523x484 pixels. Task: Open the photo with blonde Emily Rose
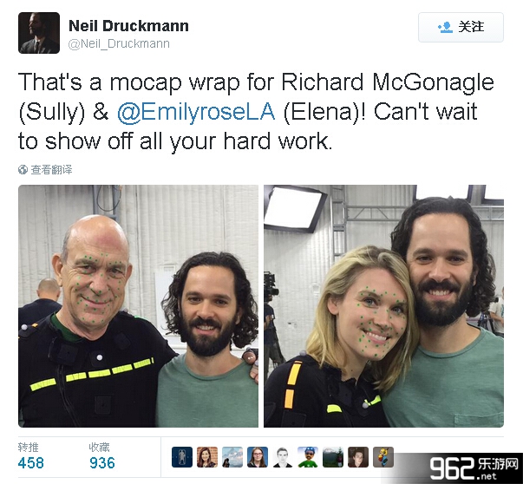[383, 306]
